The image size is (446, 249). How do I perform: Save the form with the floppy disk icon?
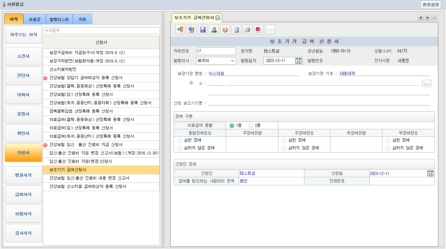pyautogui.click(x=203, y=30)
